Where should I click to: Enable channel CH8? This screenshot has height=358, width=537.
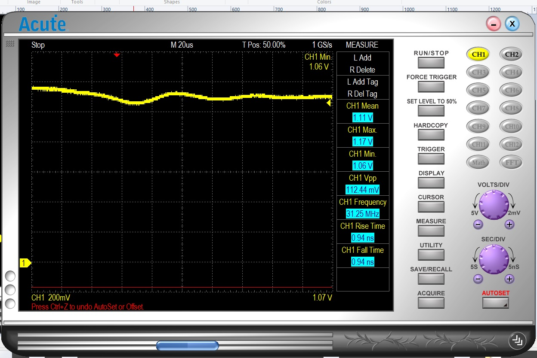click(x=512, y=109)
